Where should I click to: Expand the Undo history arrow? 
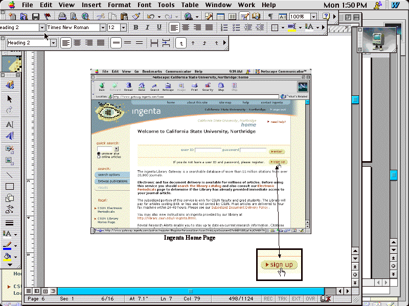(159, 17)
